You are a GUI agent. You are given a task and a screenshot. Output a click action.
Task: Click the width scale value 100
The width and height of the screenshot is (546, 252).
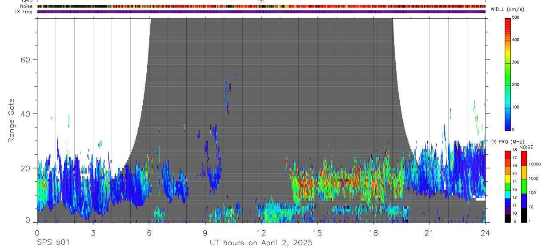516,107
